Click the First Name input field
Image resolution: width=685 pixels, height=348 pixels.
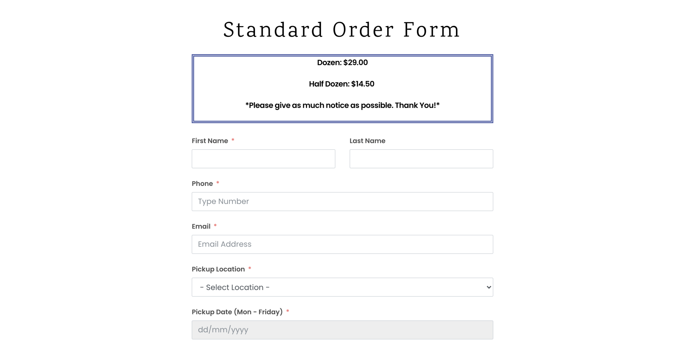coord(263,159)
